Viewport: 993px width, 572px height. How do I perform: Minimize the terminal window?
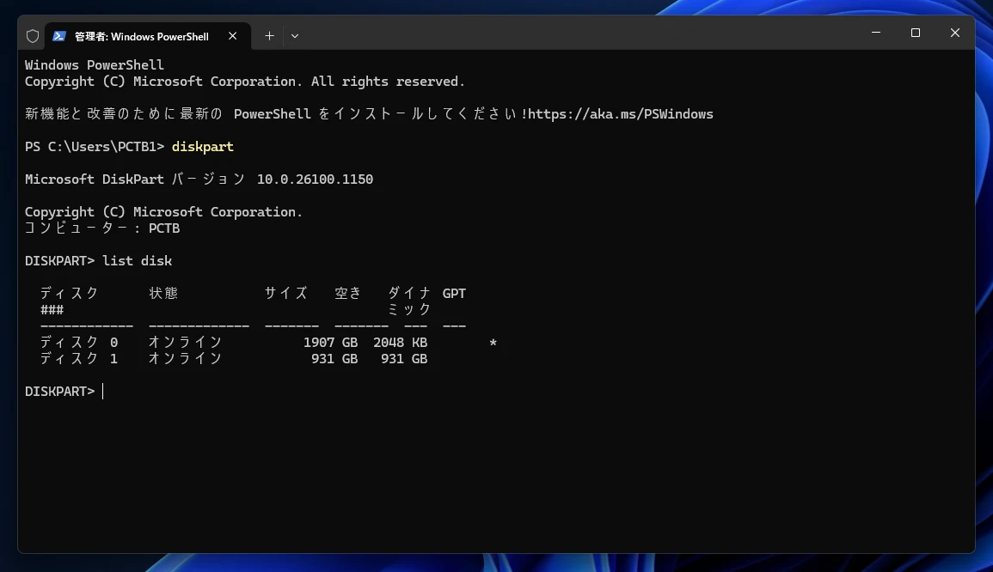[876, 33]
